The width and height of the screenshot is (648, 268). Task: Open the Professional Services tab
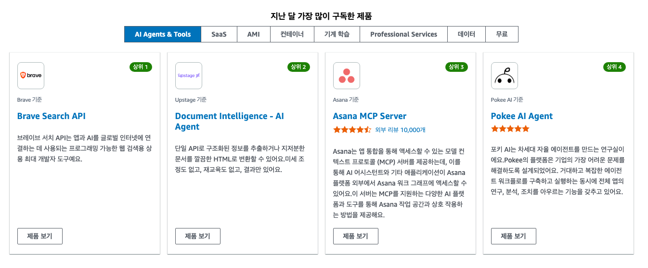[x=403, y=34]
